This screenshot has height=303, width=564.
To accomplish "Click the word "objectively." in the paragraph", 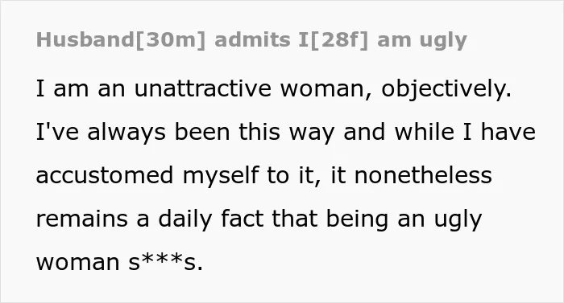I will click(446, 89).
